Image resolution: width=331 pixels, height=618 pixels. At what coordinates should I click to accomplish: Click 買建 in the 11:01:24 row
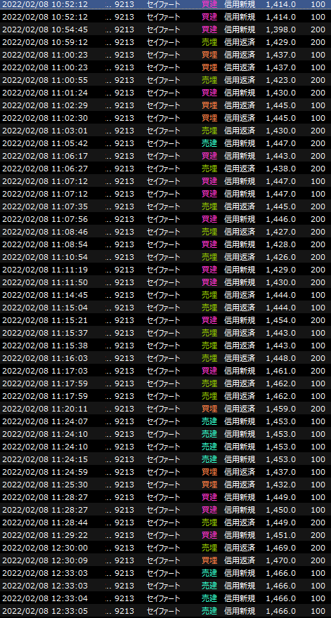coord(209,93)
